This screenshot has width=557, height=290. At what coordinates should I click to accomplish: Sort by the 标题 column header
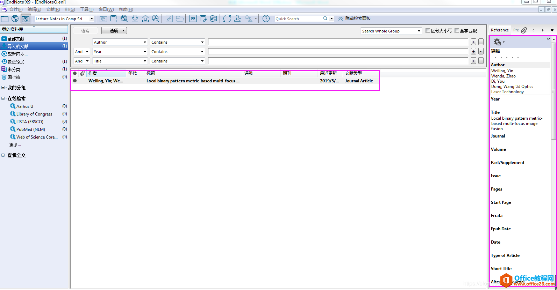(x=194, y=73)
